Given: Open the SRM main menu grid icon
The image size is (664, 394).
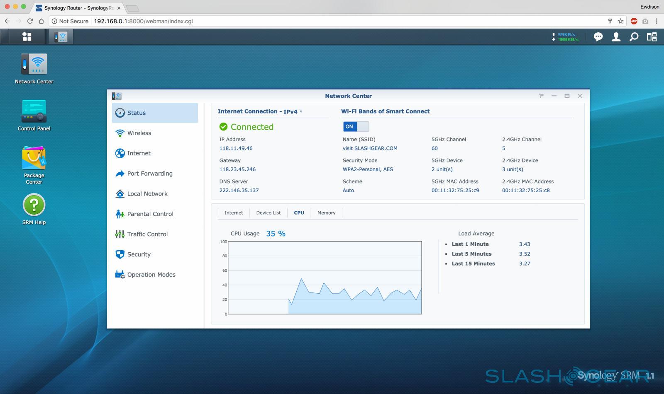Looking at the screenshot, I should click(27, 37).
